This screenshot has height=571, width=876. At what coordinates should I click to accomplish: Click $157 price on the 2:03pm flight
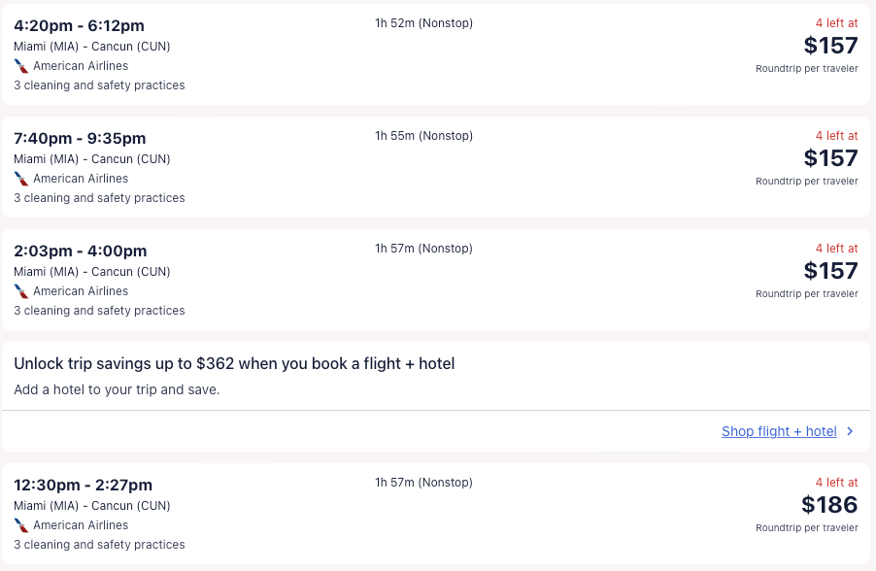(x=830, y=271)
